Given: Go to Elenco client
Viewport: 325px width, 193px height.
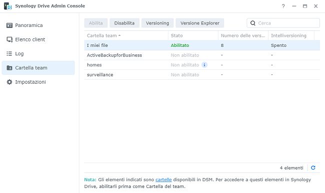Looking at the screenshot, I should click(x=38, y=39).
